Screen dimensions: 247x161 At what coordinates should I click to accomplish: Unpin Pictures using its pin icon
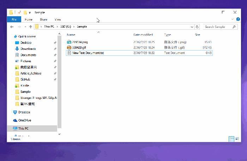tap(55, 61)
